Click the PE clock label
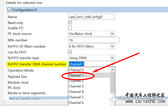168x106 pixels. 14,88
